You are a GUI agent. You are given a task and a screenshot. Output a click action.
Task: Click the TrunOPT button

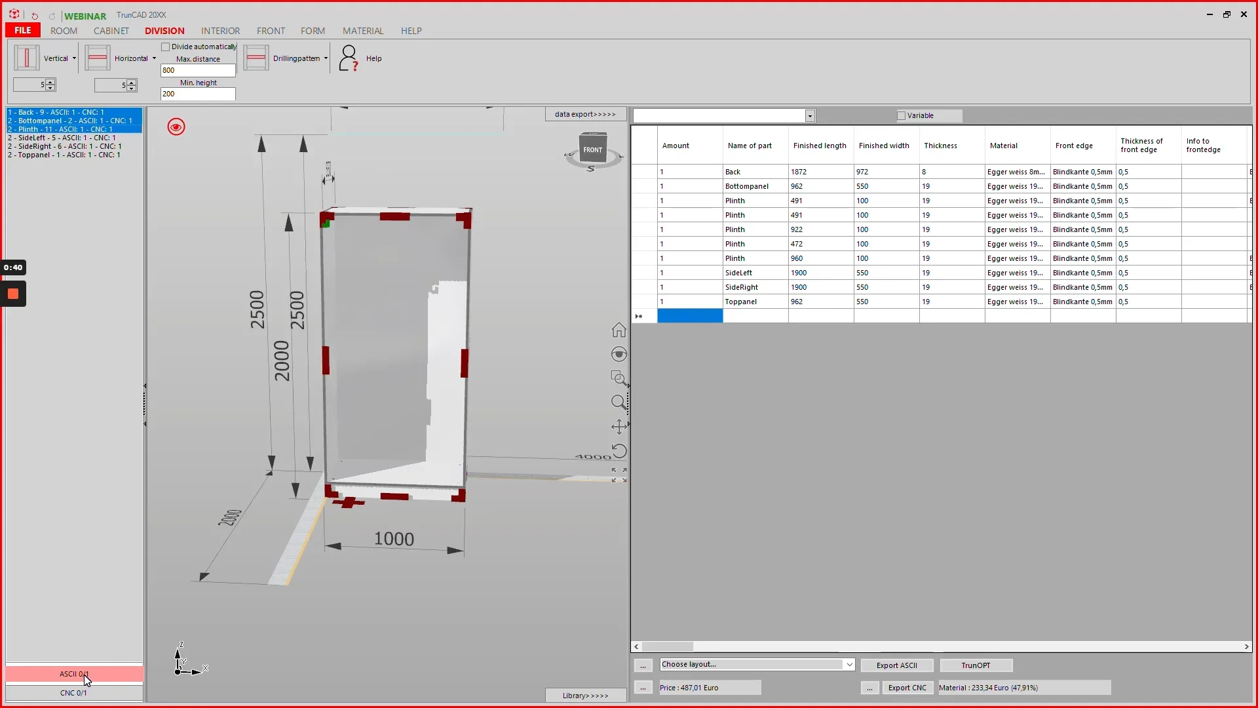coord(976,665)
